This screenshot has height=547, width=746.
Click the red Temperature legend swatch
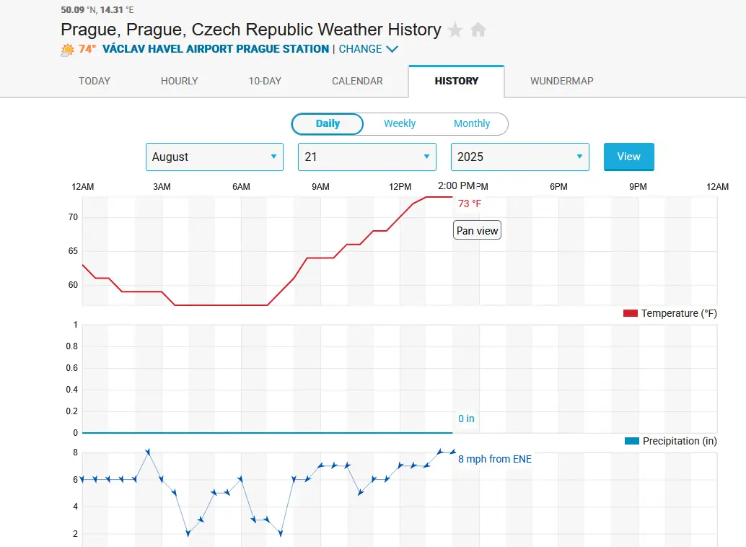(x=630, y=313)
